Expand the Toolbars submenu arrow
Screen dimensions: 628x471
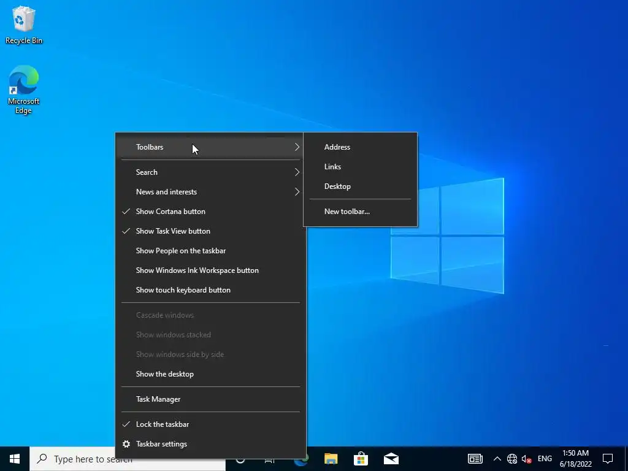coord(297,147)
